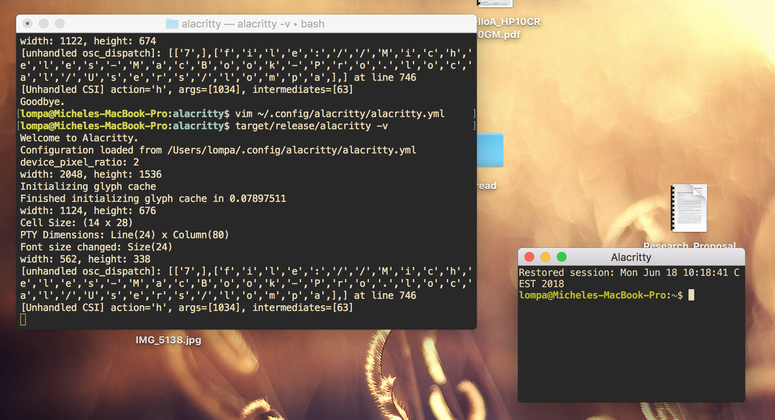
Task: Click the 'target/release/alacritty -v' command
Action: [312, 126]
